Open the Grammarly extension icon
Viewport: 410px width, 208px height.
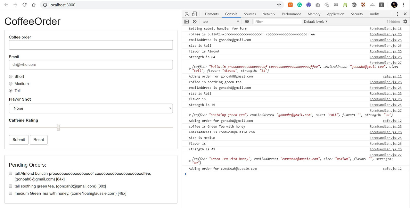coord(299,5)
